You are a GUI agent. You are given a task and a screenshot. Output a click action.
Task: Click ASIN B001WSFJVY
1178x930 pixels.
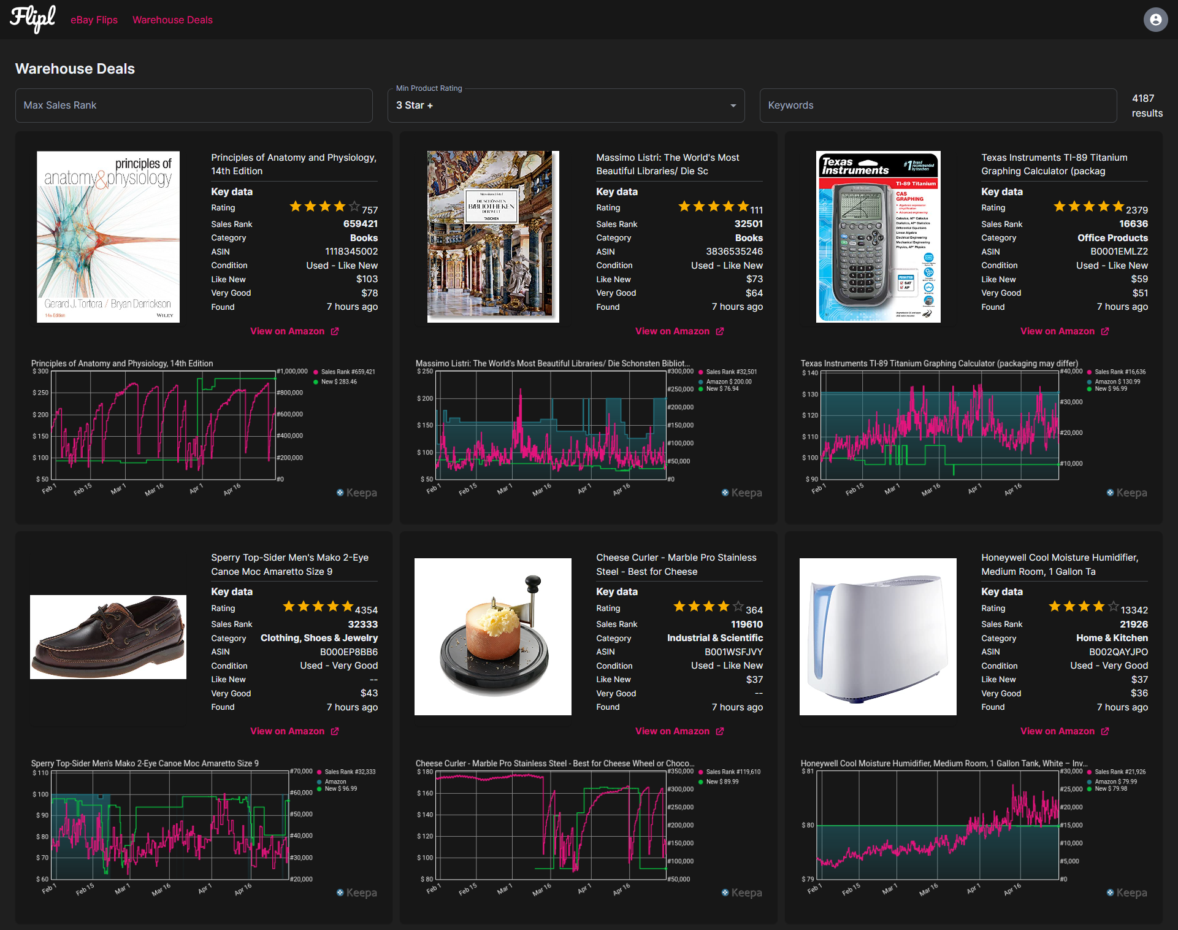[x=733, y=651]
